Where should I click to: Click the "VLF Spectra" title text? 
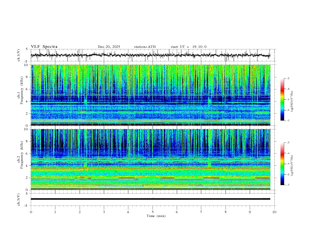coord(44,47)
